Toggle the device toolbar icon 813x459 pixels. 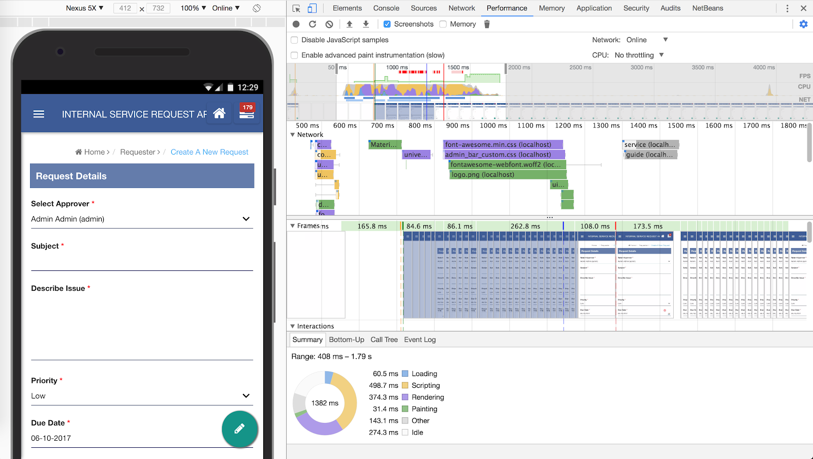coord(312,8)
